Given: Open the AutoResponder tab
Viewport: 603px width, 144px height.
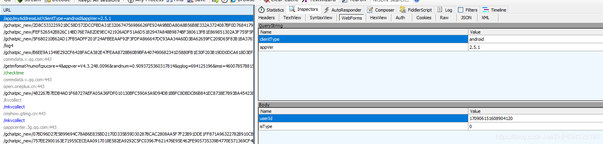Looking at the screenshot, I should pos(343,10).
